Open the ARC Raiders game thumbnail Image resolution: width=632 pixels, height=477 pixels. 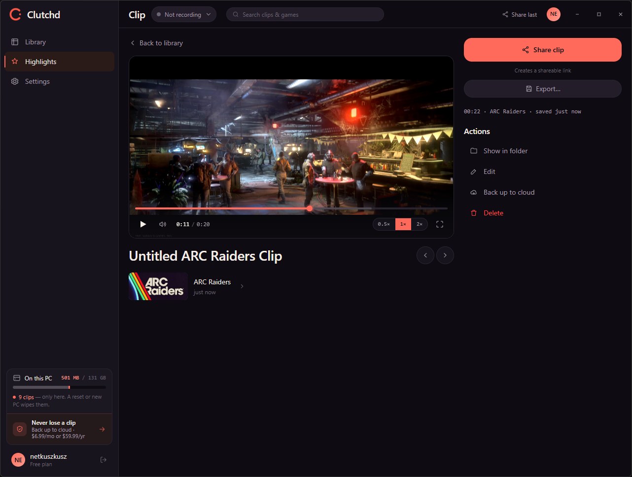click(x=158, y=286)
